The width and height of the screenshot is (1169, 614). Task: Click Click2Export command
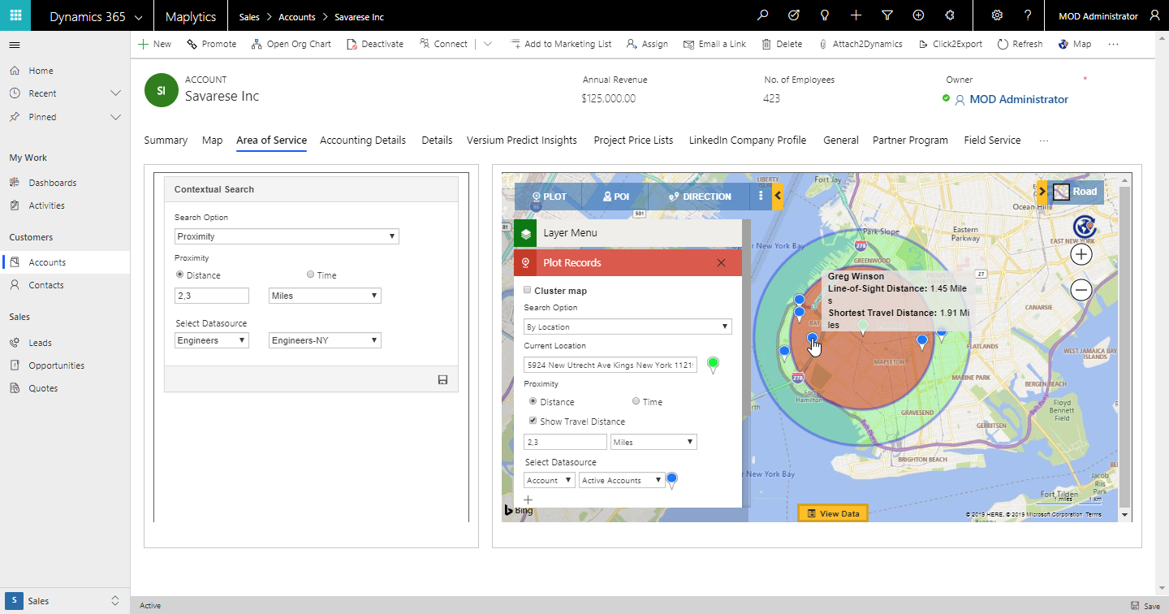point(950,44)
